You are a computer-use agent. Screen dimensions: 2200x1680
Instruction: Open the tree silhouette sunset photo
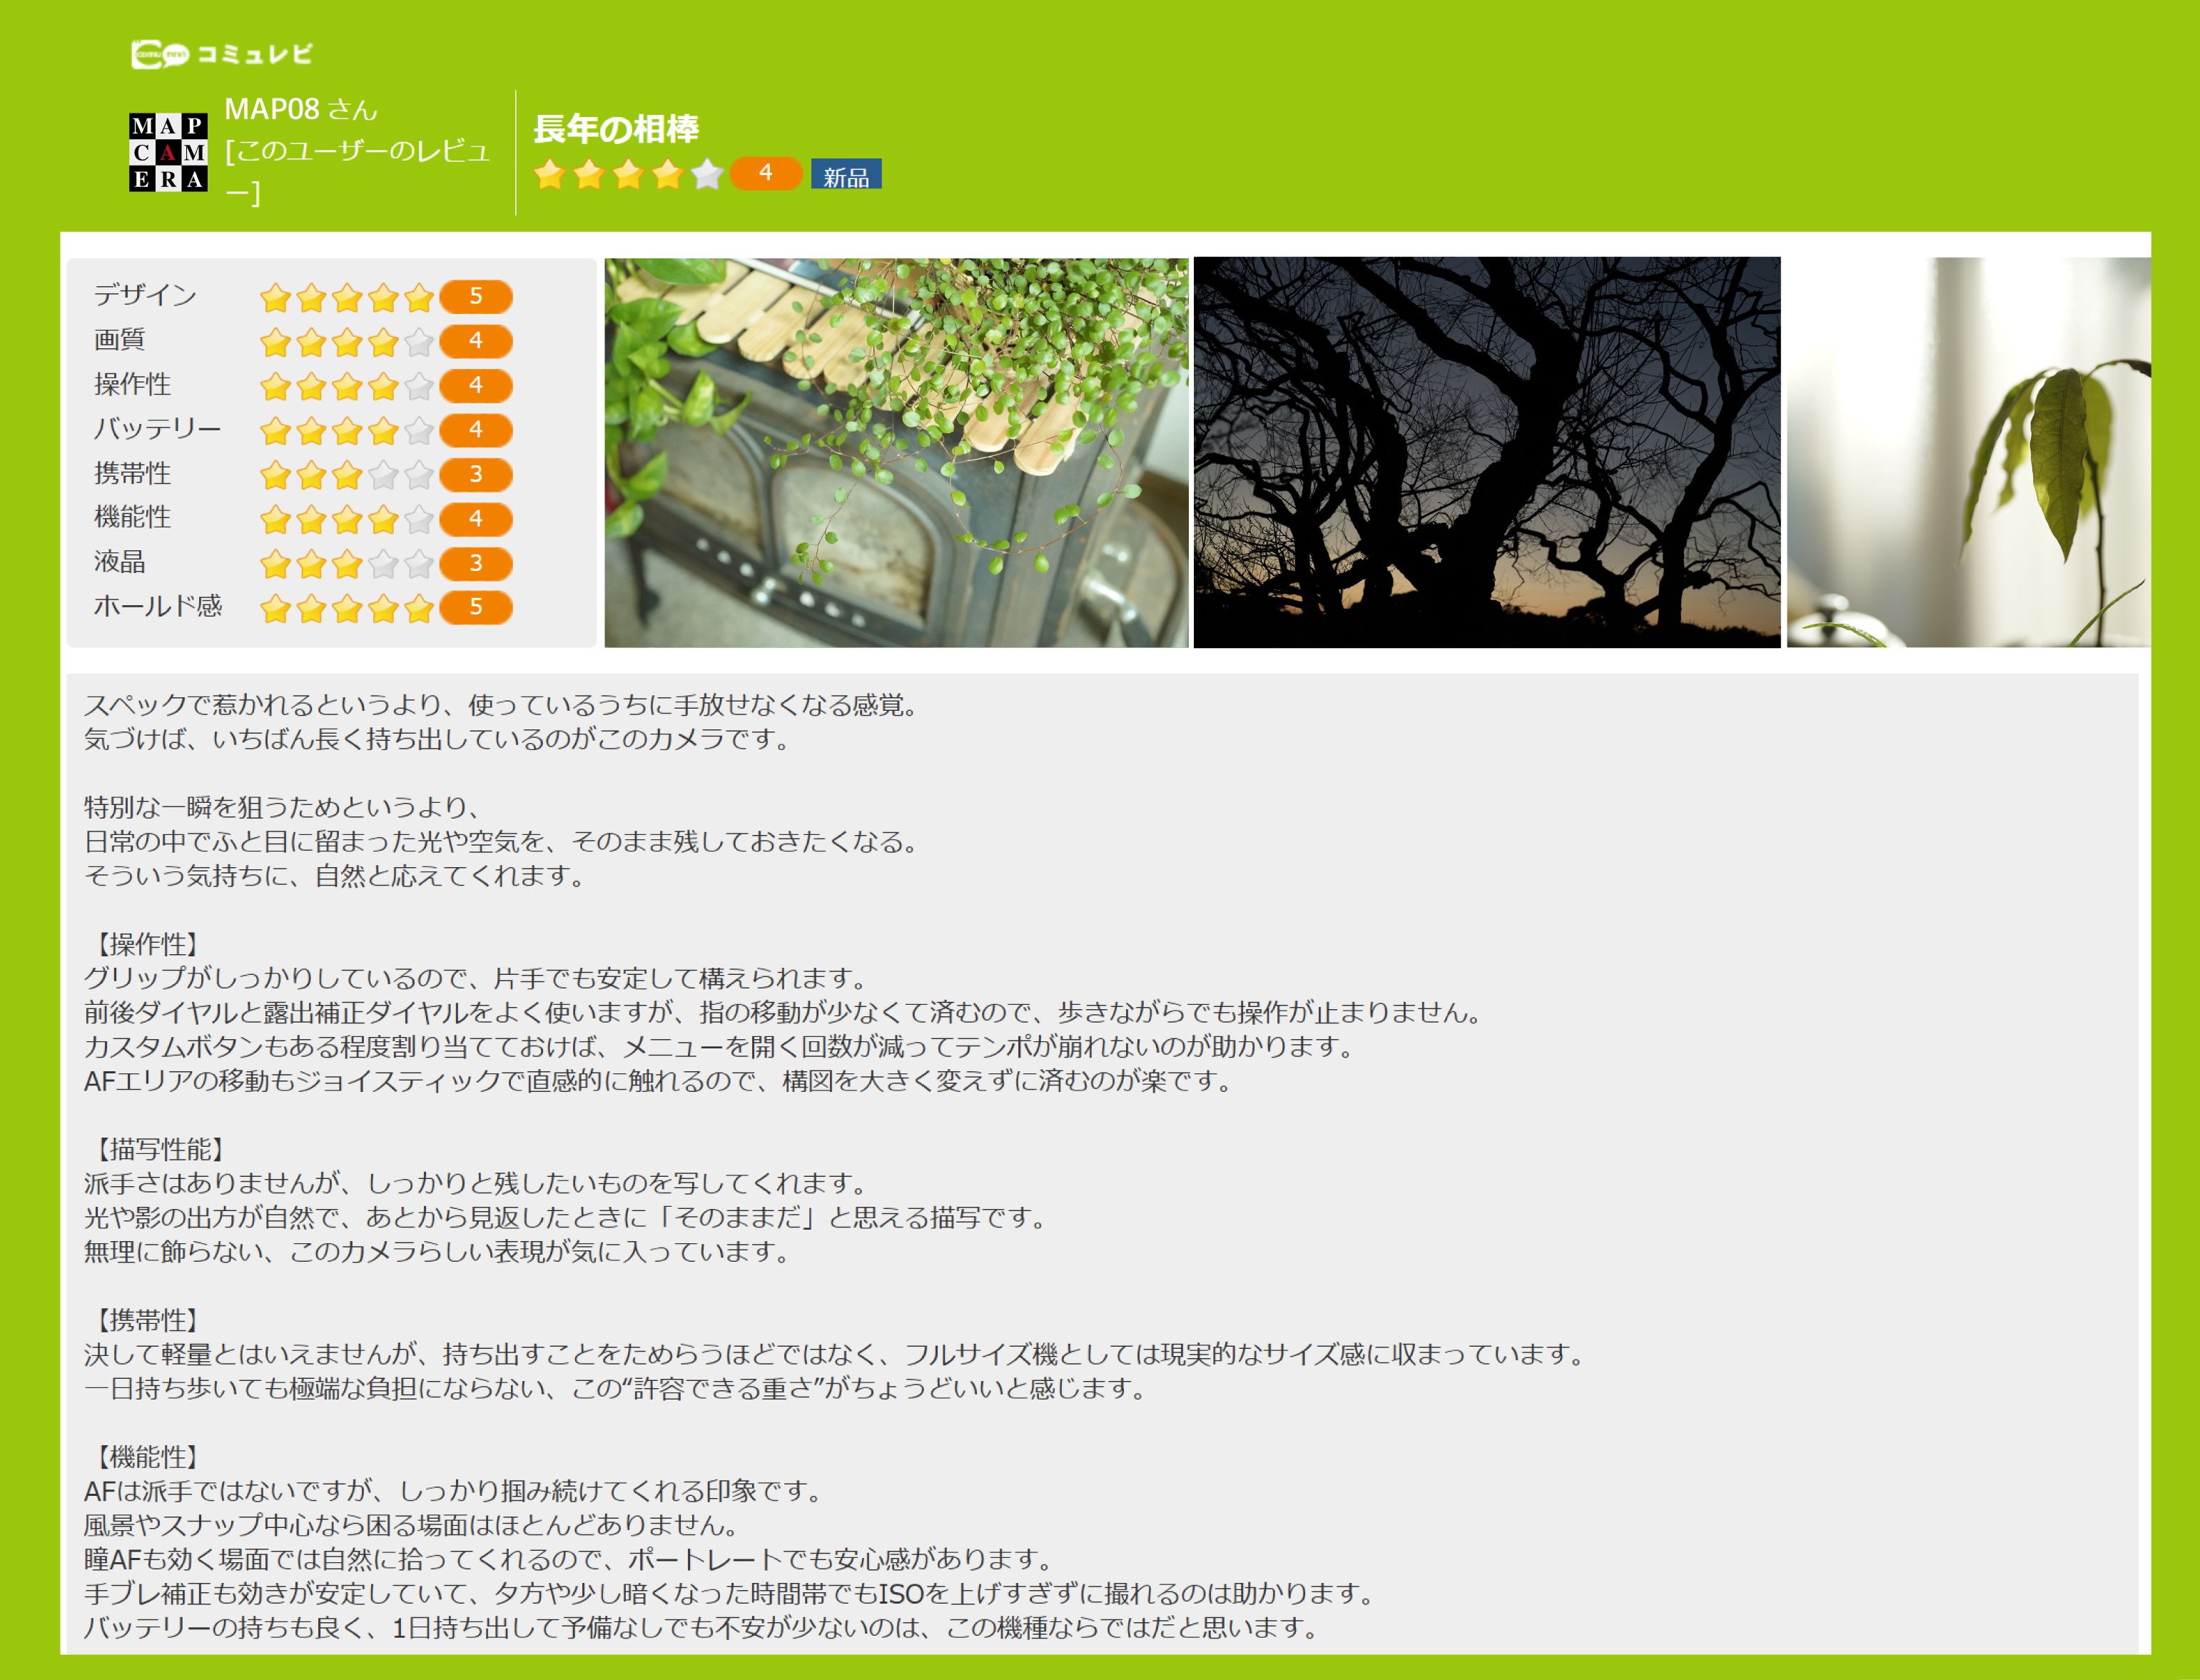click(1487, 453)
